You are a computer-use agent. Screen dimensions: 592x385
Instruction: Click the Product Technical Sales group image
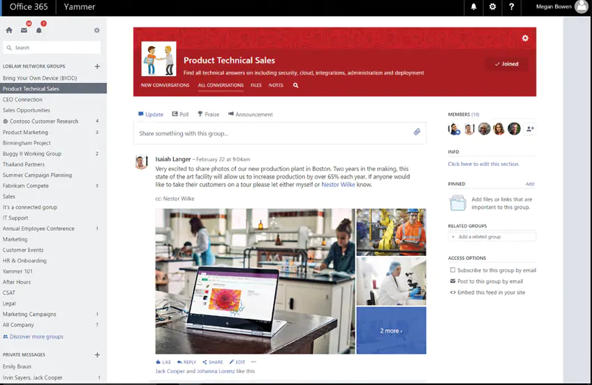point(158,59)
